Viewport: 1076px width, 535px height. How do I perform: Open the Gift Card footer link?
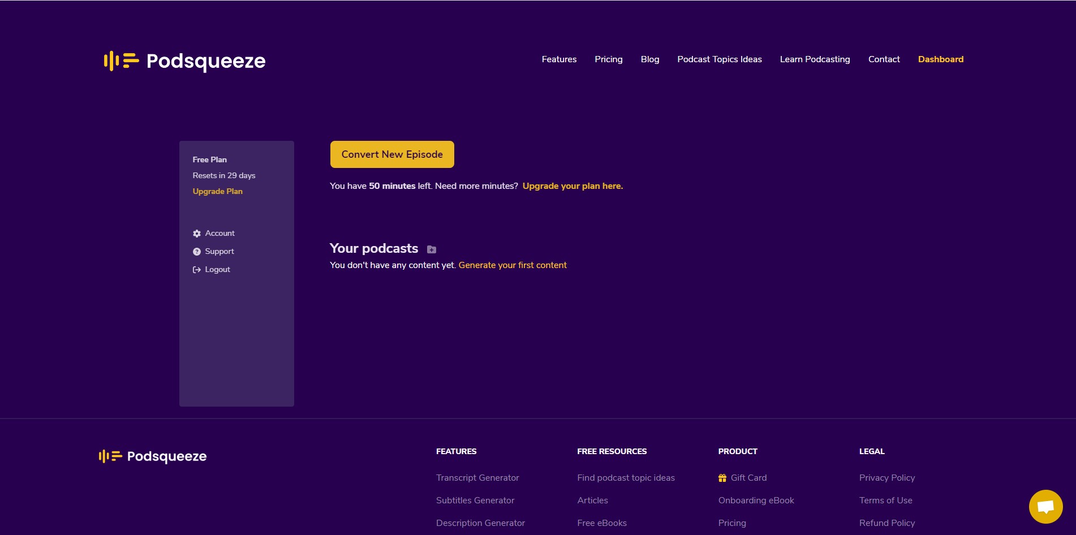click(x=748, y=478)
